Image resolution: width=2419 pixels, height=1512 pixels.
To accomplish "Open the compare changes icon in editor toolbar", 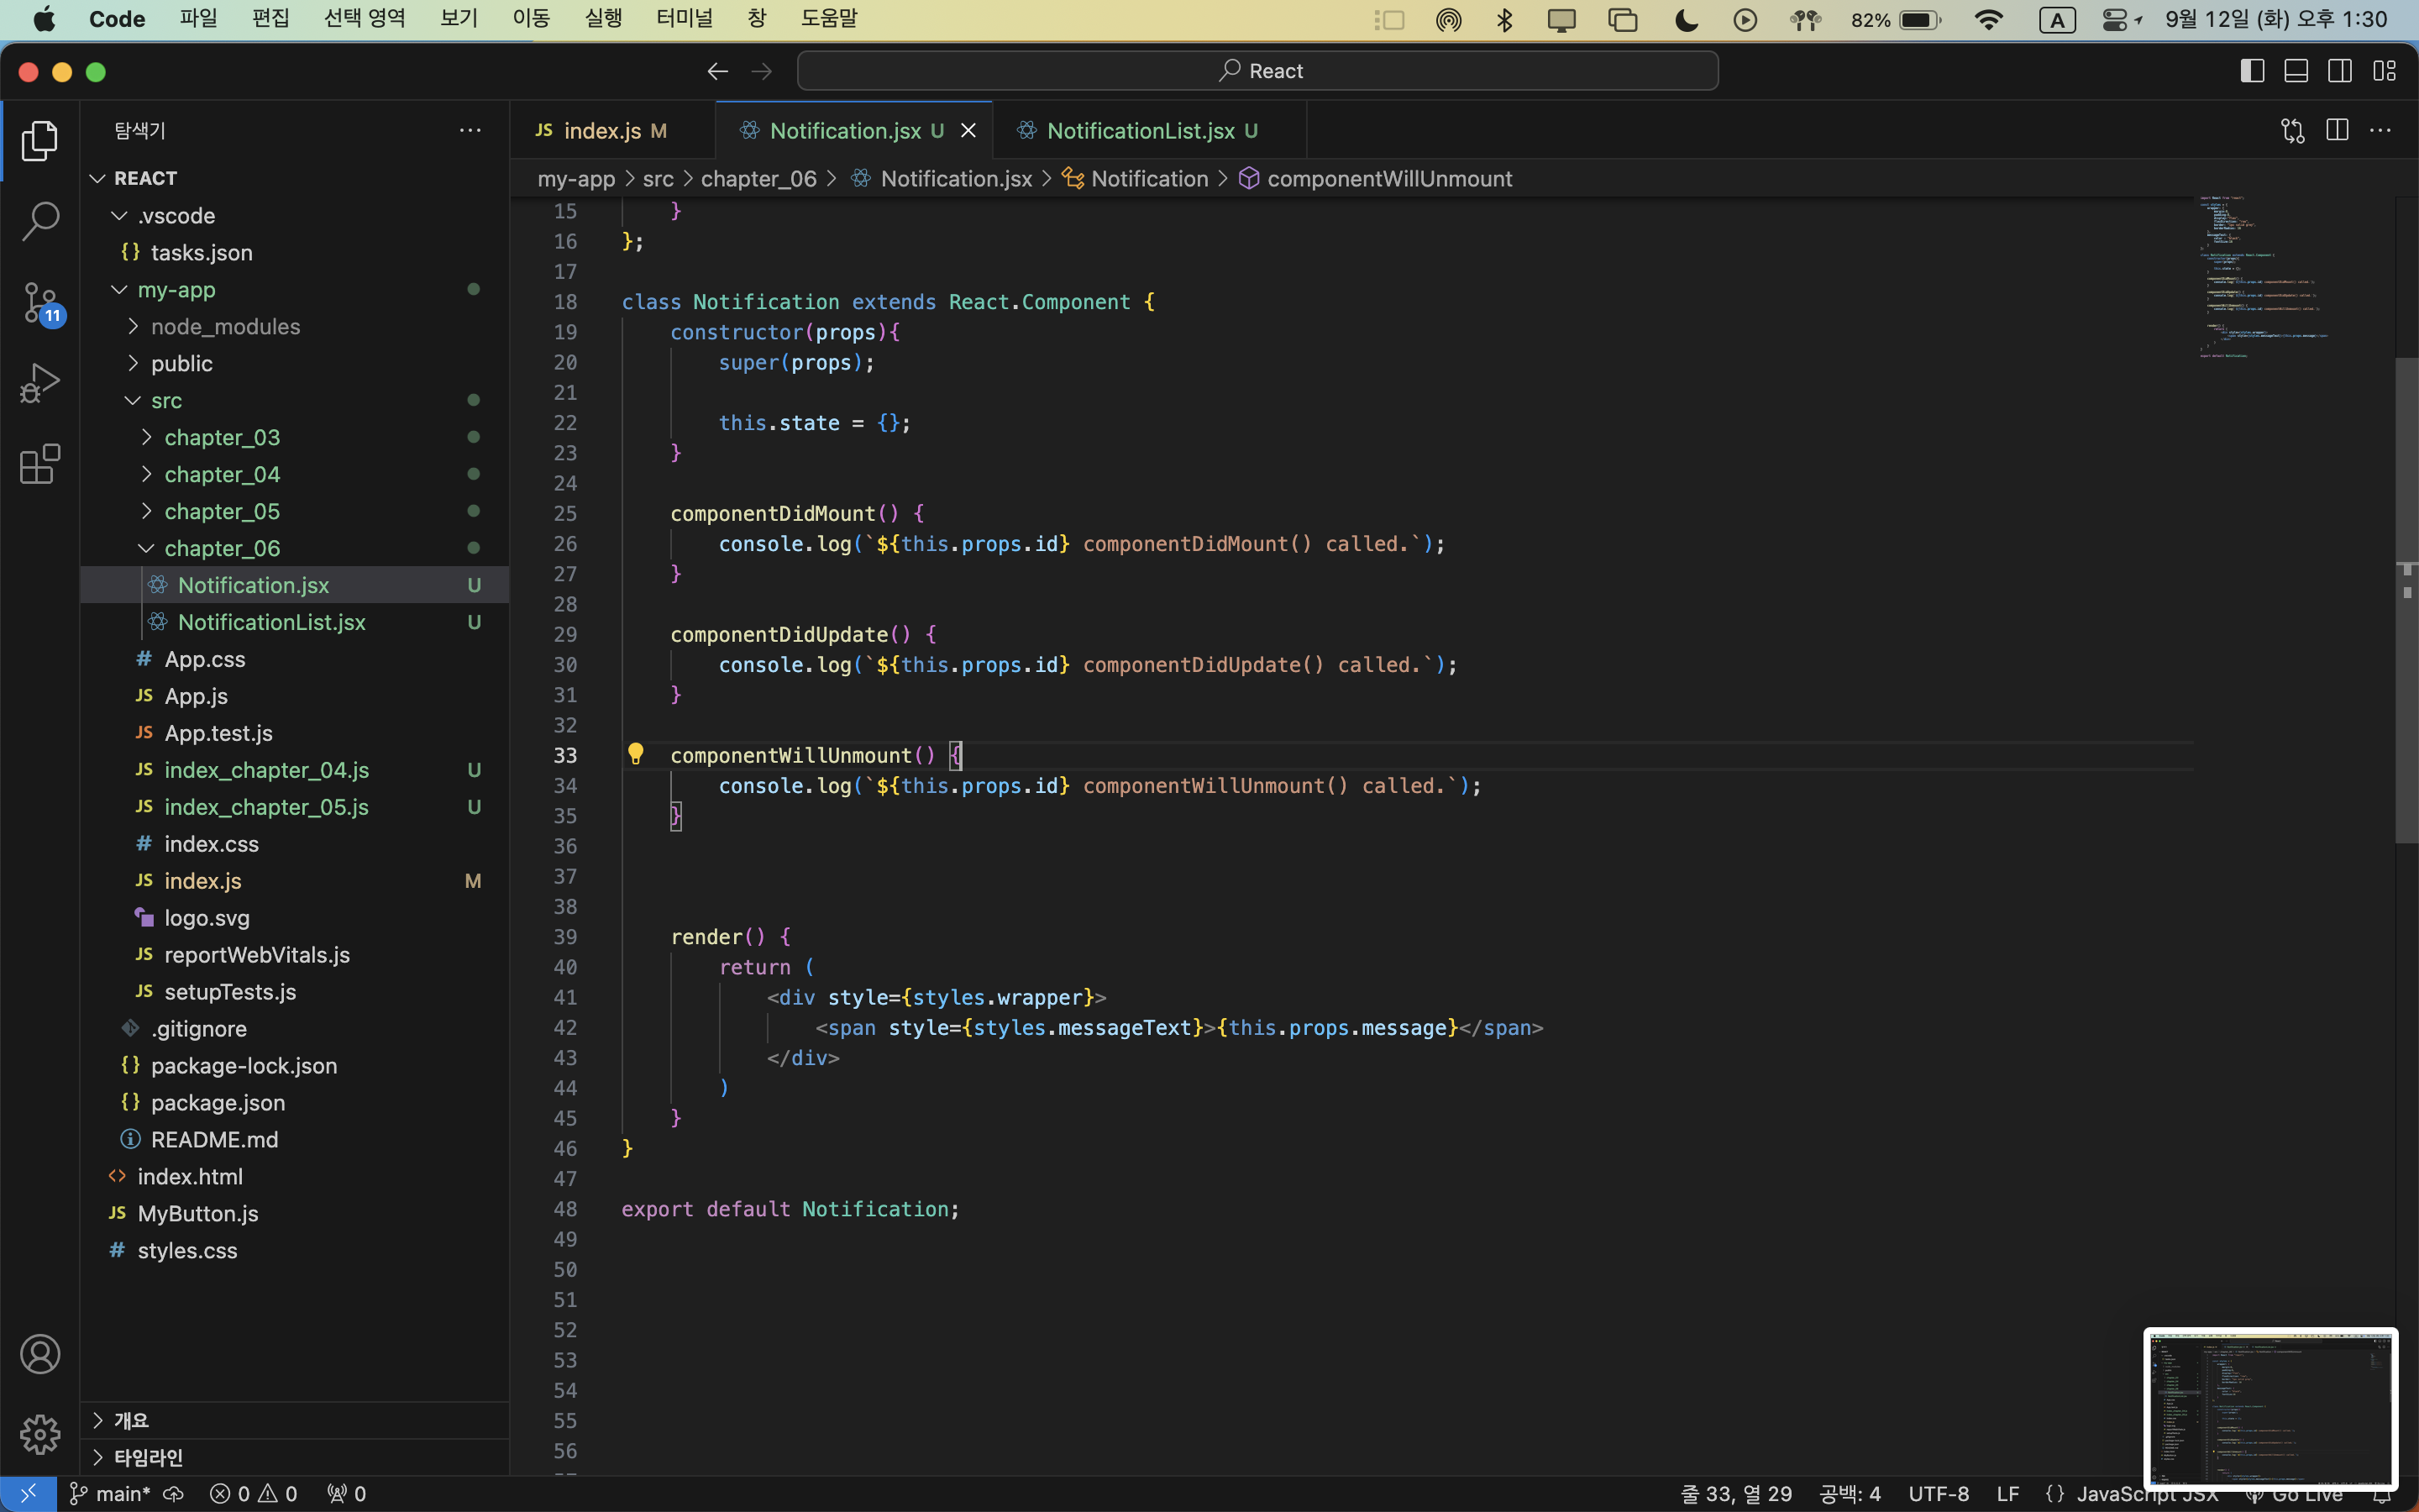I will pyautogui.click(x=2292, y=130).
